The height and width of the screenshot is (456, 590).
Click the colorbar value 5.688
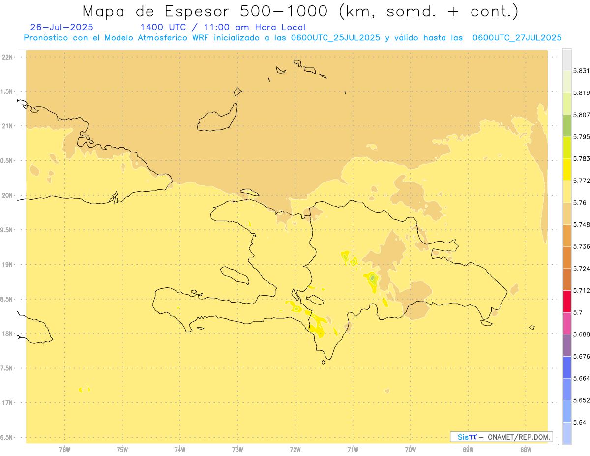click(582, 334)
